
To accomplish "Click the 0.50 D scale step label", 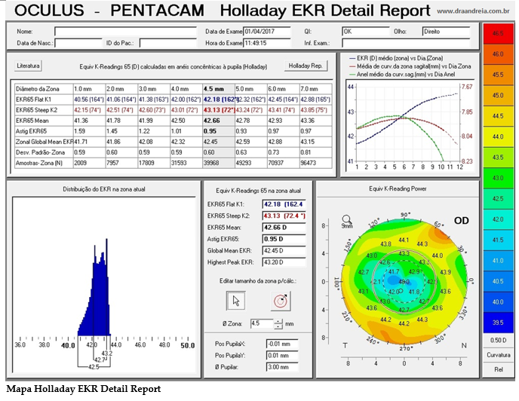I will pyautogui.click(x=498, y=340).
